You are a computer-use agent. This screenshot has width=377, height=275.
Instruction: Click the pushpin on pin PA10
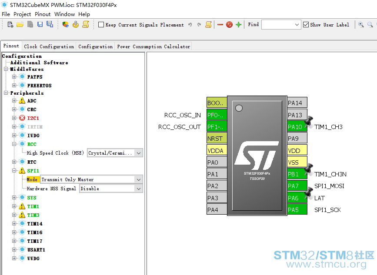(308, 121)
